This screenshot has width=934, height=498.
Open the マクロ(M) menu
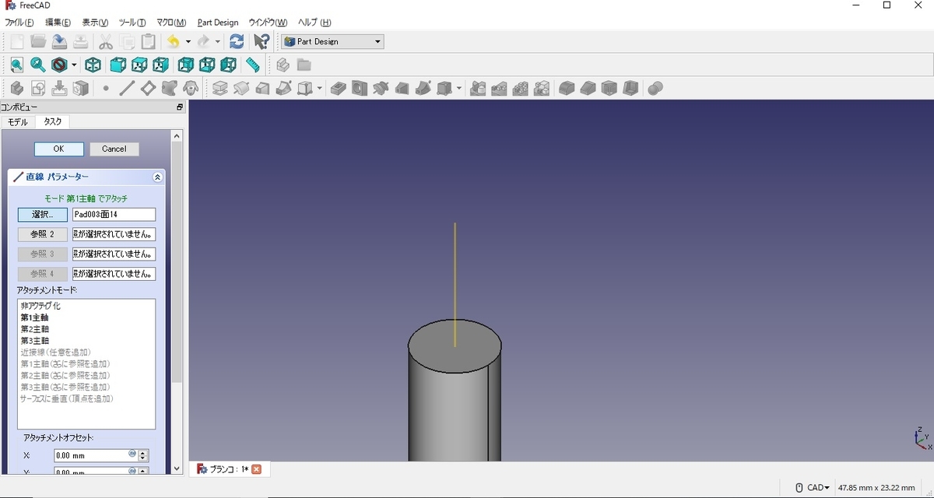(171, 23)
